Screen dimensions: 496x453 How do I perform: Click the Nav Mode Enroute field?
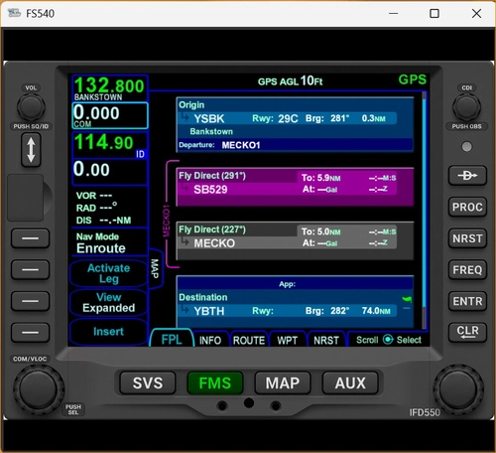pos(109,242)
